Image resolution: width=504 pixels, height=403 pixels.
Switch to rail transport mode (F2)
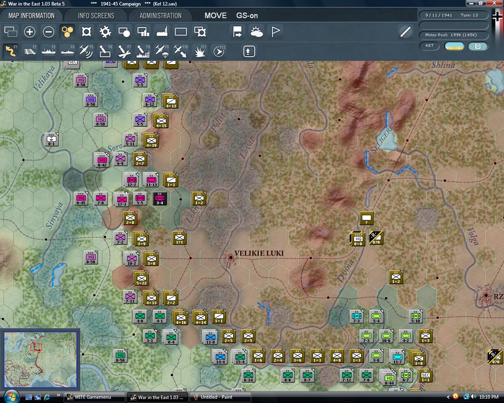(30, 51)
